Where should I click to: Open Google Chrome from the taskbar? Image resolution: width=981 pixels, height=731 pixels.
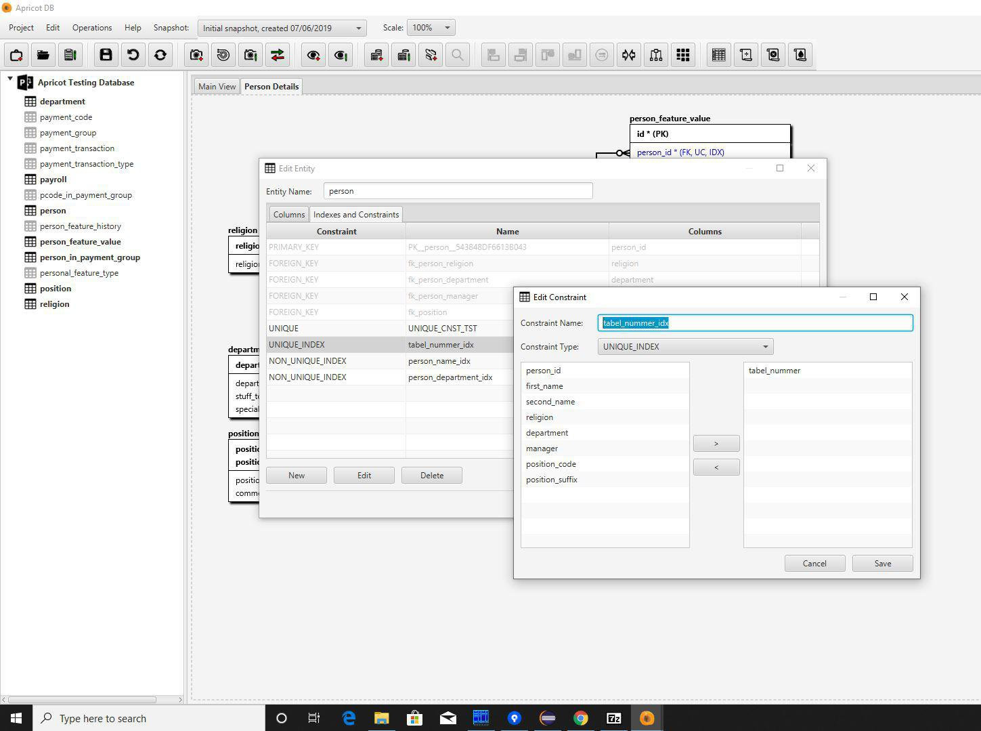point(580,718)
